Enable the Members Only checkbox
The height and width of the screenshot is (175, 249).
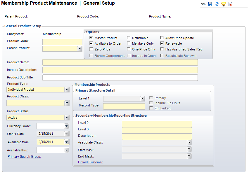(x=129, y=43)
